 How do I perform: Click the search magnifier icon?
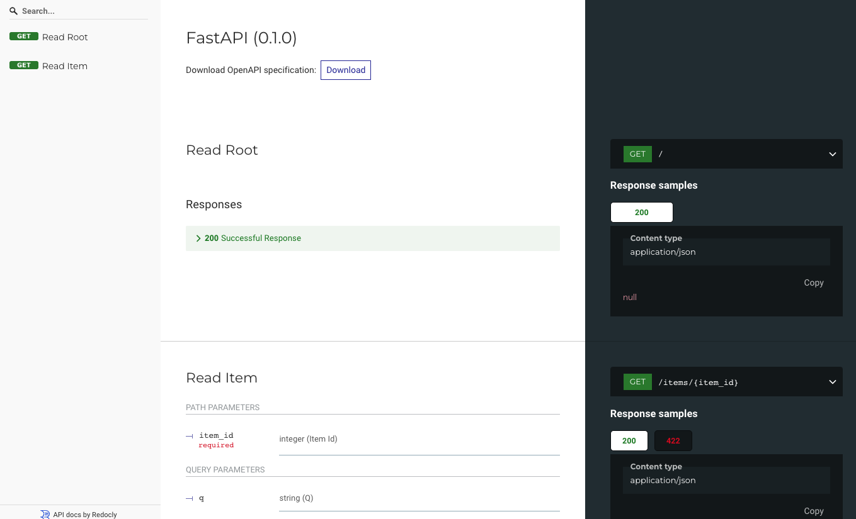[13, 11]
